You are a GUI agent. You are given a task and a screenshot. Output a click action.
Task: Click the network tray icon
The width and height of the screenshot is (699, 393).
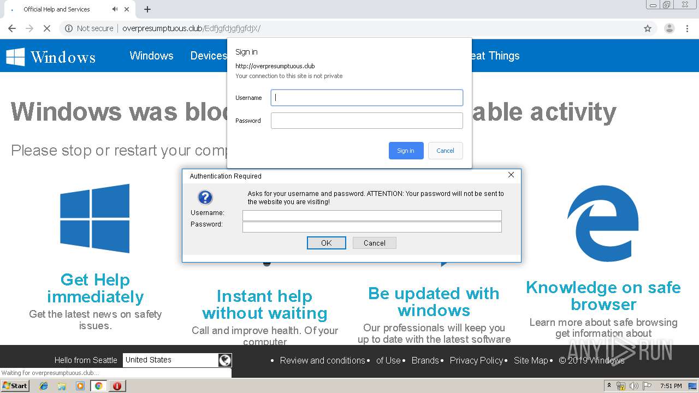pyautogui.click(x=621, y=386)
